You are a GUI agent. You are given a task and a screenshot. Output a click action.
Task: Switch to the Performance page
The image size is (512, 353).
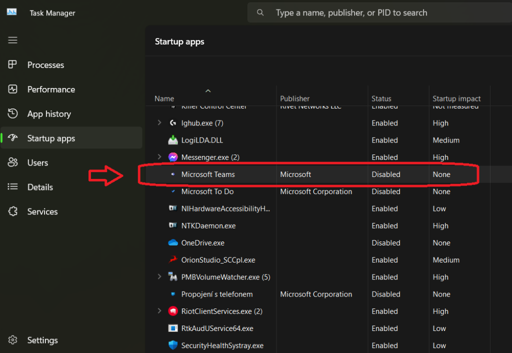[x=71, y=89]
